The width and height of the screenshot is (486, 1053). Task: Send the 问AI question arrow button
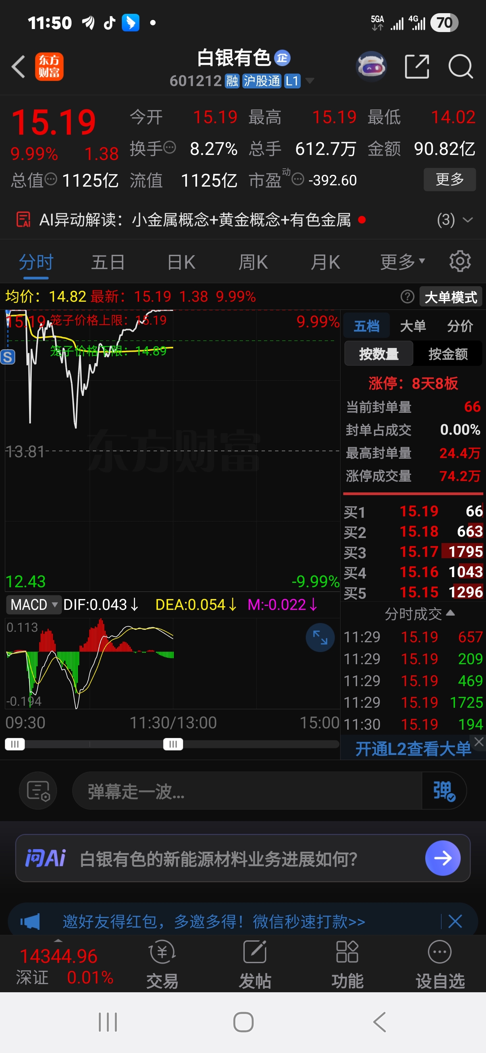[x=443, y=858]
